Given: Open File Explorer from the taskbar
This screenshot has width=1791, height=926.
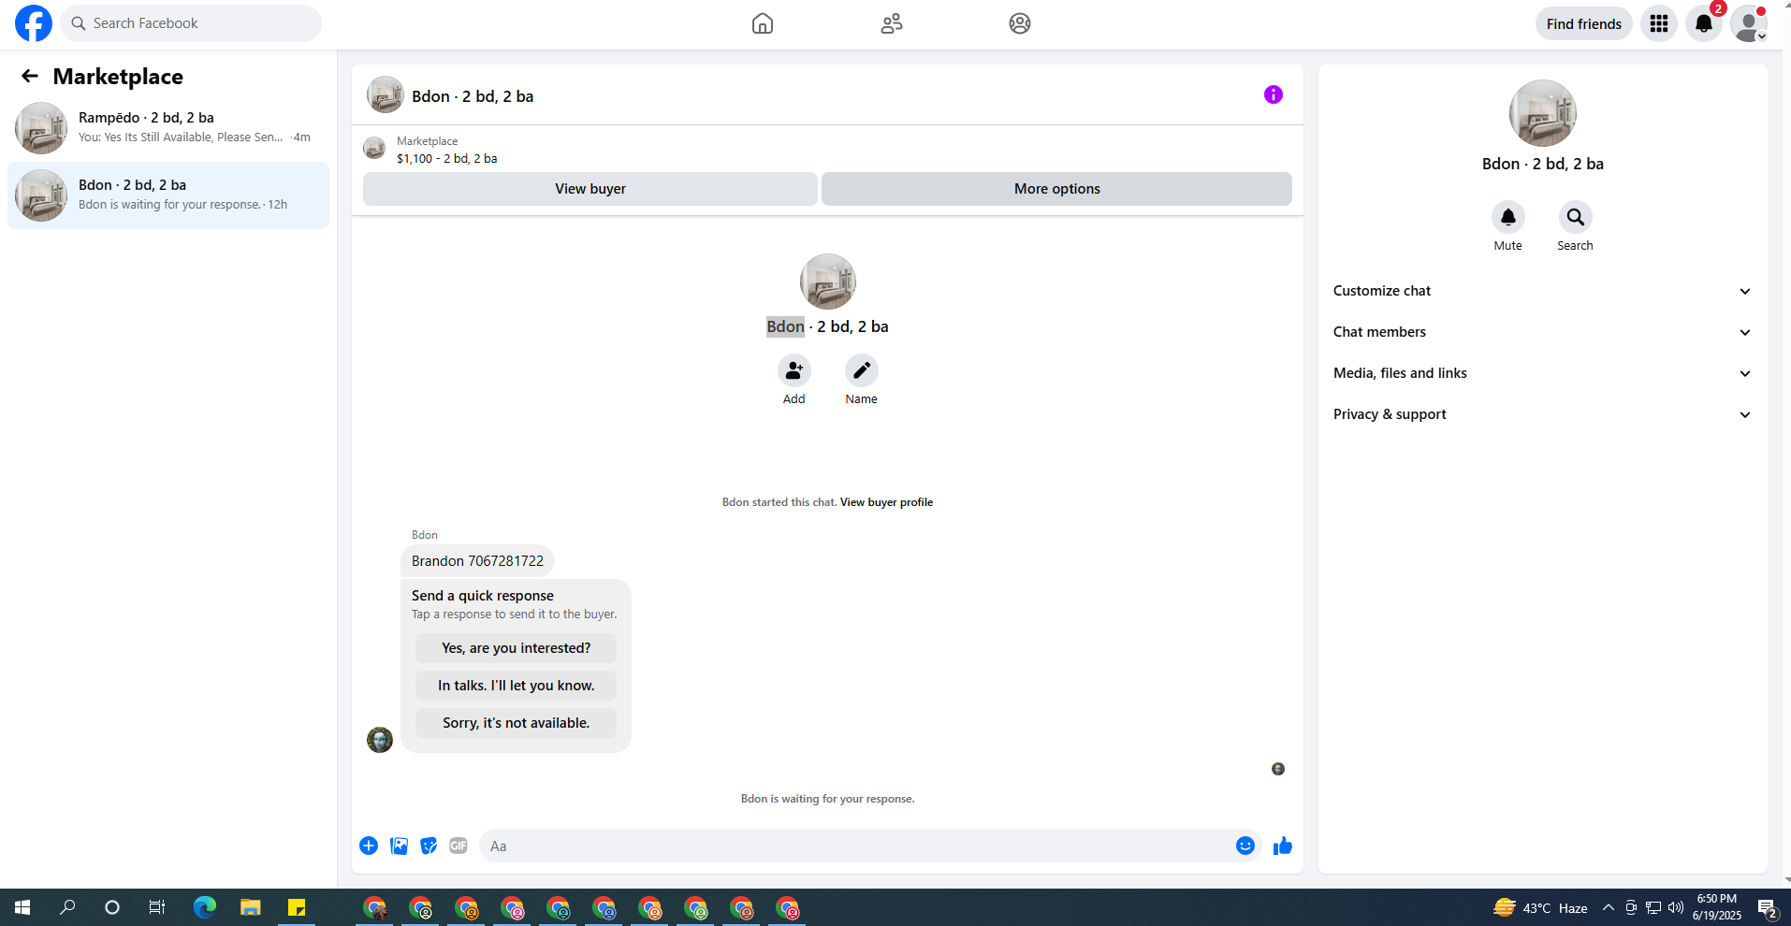Looking at the screenshot, I should pyautogui.click(x=250, y=907).
